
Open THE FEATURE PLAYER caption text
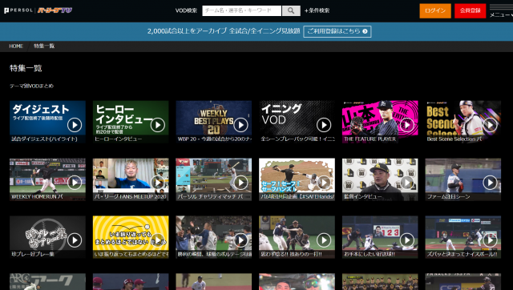pos(370,139)
